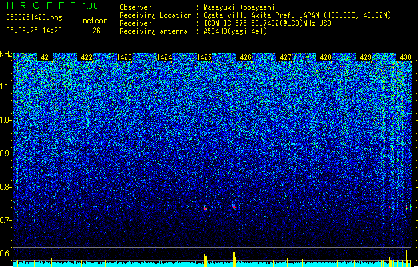Click the A504HB(yagi 4el) antenna text
419x267 pixels.
pos(235,31)
